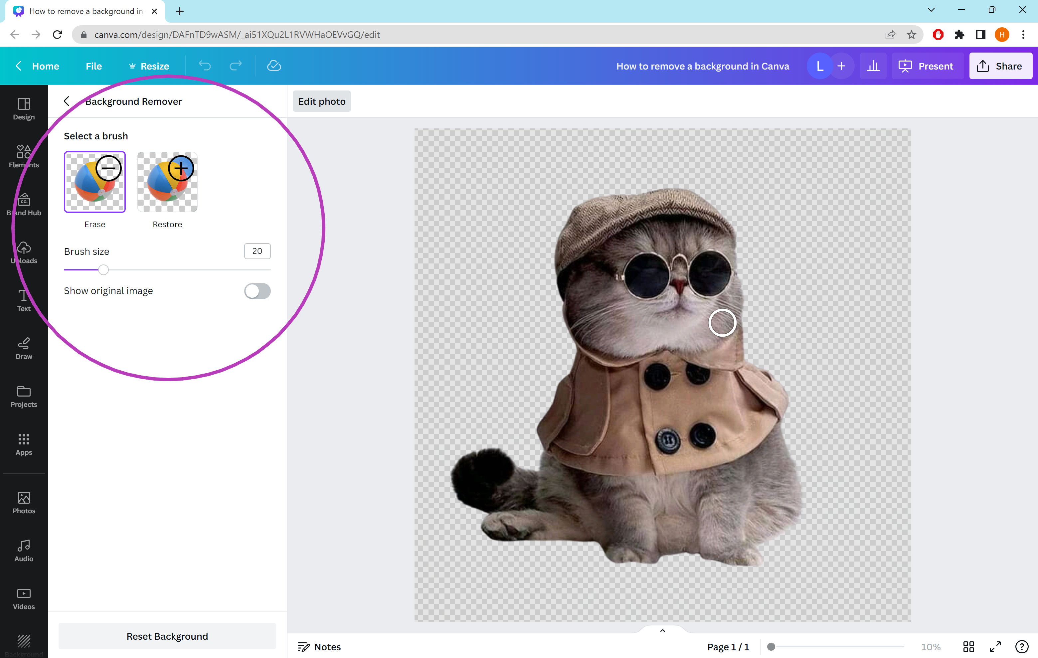Open the Elements sidebar panel

(x=24, y=157)
